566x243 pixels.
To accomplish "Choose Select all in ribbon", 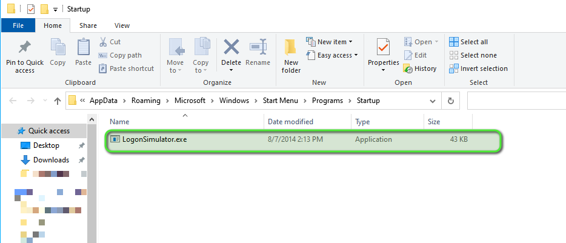I will pyautogui.click(x=468, y=42).
